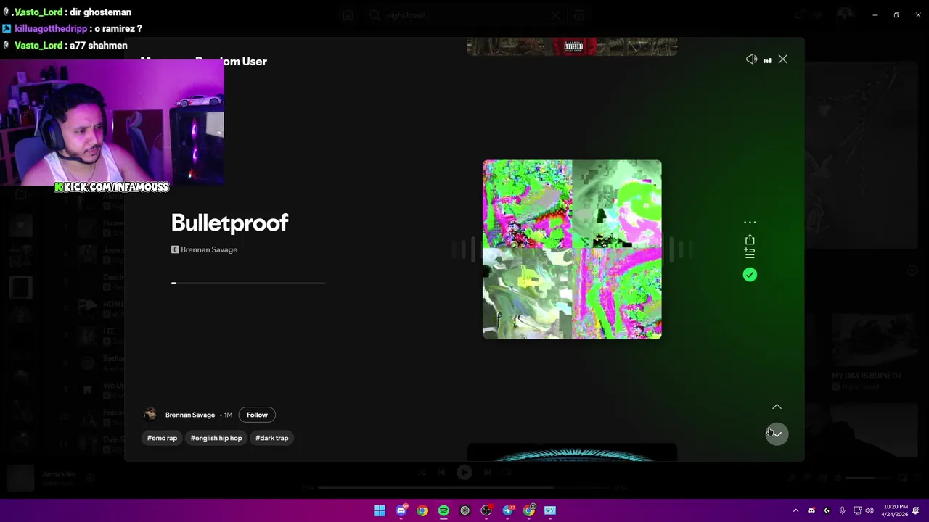The height and width of the screenshot is (522, 929).
Task: Open the #english hip hop tag
Action: pos(216,438)
